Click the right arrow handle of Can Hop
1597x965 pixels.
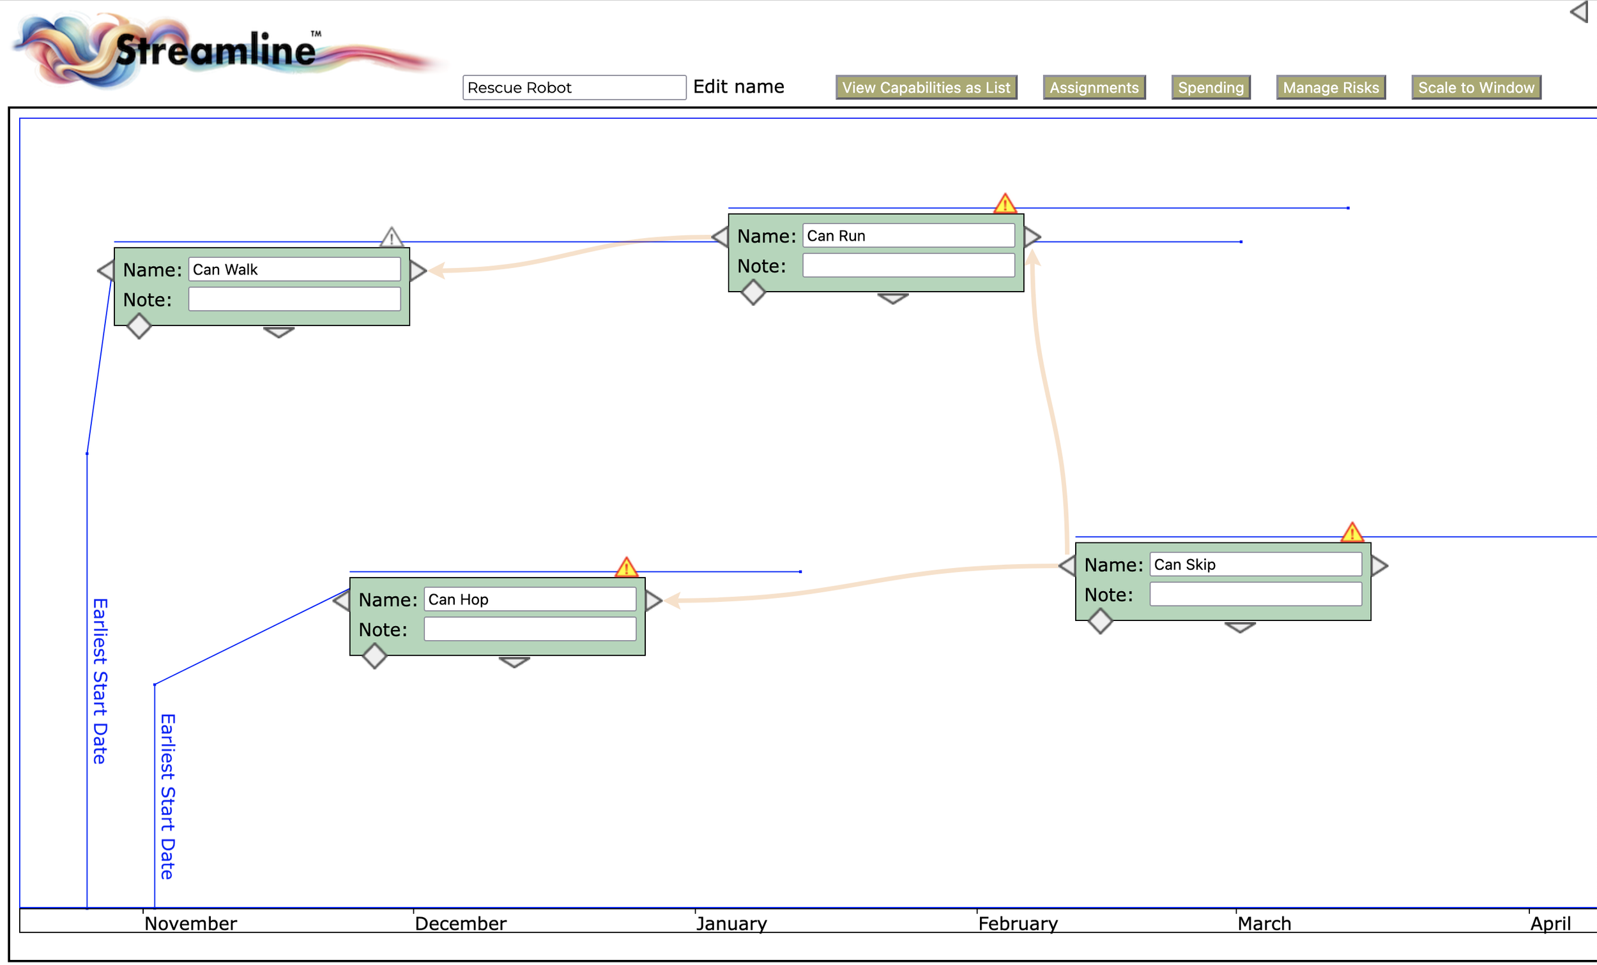point(653,601)
